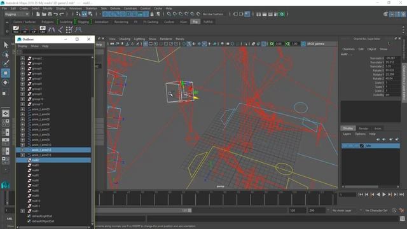Open the Outliner Display menu
407x229 pixels.
click(x=22, y=46)
